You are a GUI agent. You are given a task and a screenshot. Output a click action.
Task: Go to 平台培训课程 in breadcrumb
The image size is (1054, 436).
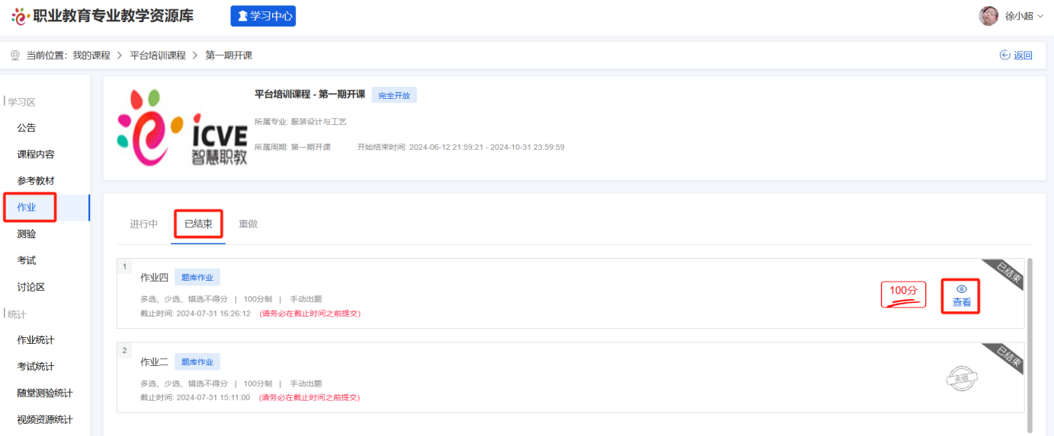158,56
